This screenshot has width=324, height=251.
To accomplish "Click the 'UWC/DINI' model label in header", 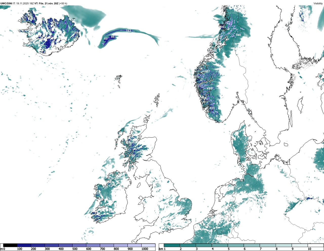I will [x=6, y=3].
